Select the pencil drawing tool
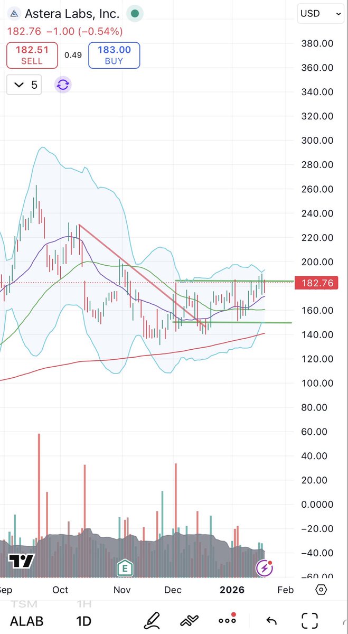Image resolution: width=348 pixels, height=634 pixels. click(x=152, y=620)
